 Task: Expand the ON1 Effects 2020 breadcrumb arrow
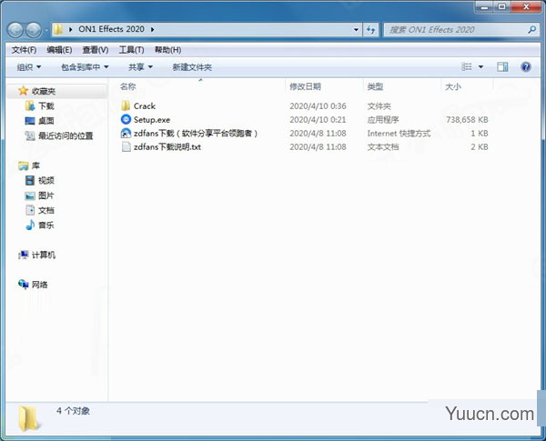[153, 30]
